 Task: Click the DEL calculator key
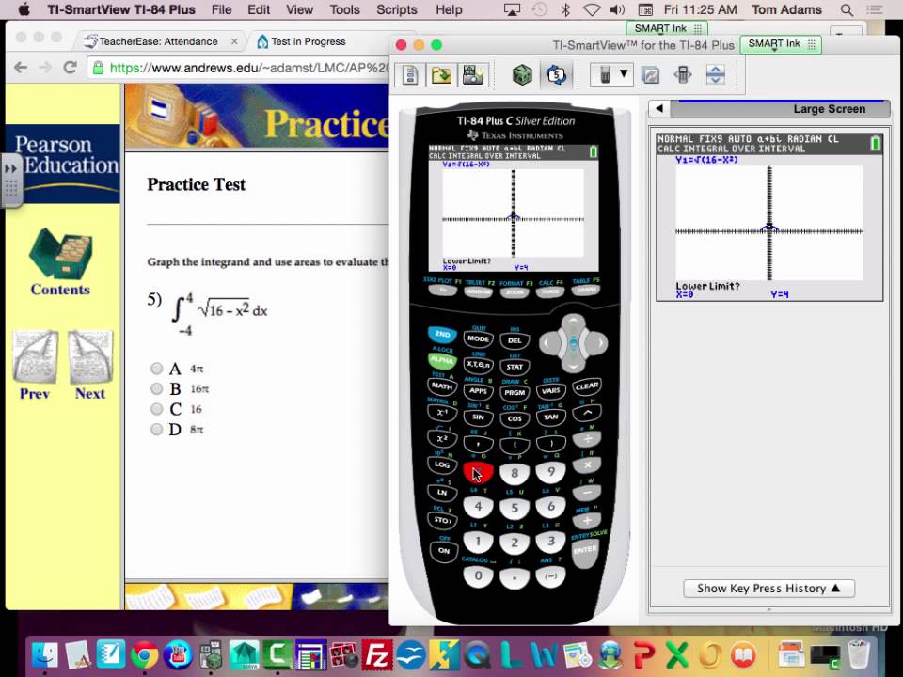click(x=515, y=340)
